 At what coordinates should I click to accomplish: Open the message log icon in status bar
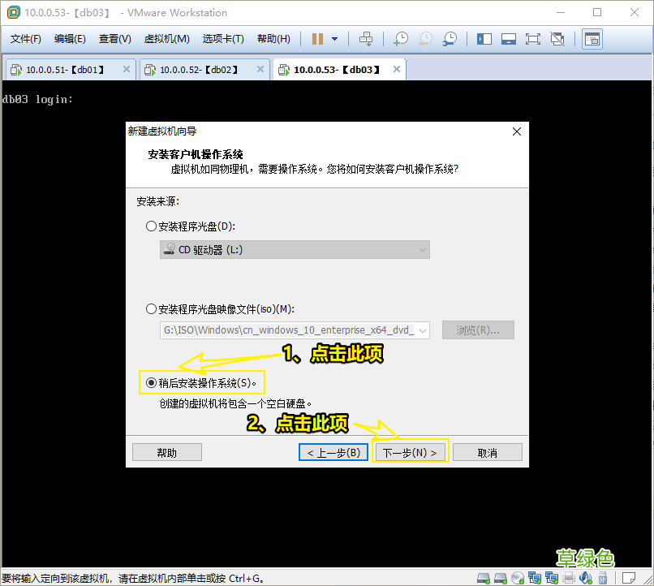pos(628,578)
